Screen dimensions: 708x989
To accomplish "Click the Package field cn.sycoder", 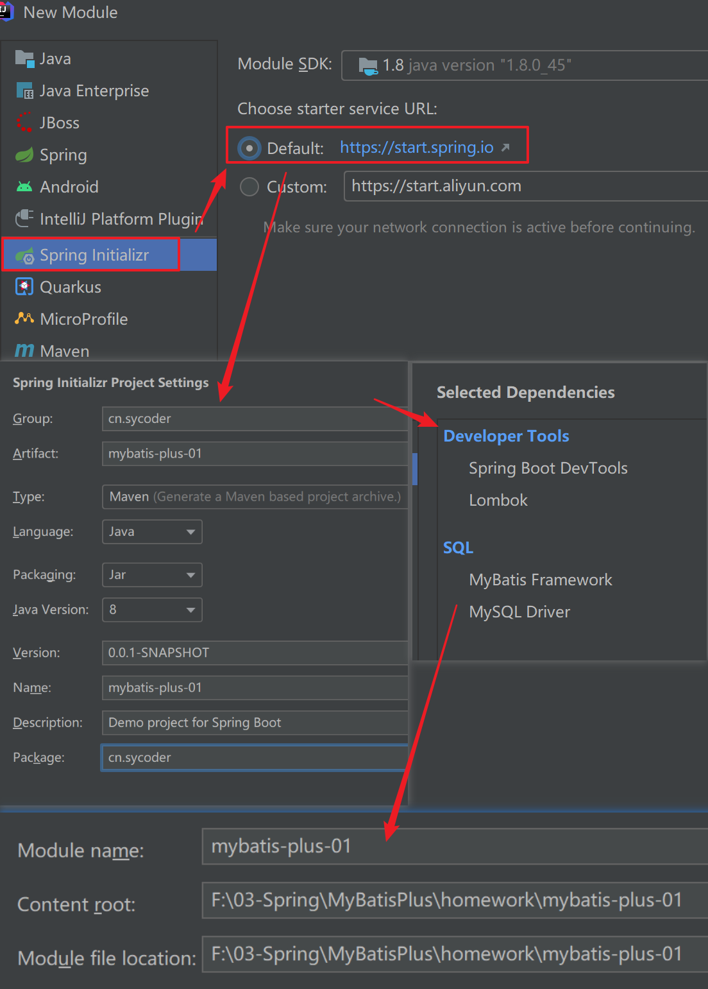I will pyautogui.click(x=255, y=757).
